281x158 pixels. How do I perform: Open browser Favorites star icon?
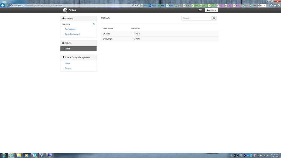tap(275, 6)
